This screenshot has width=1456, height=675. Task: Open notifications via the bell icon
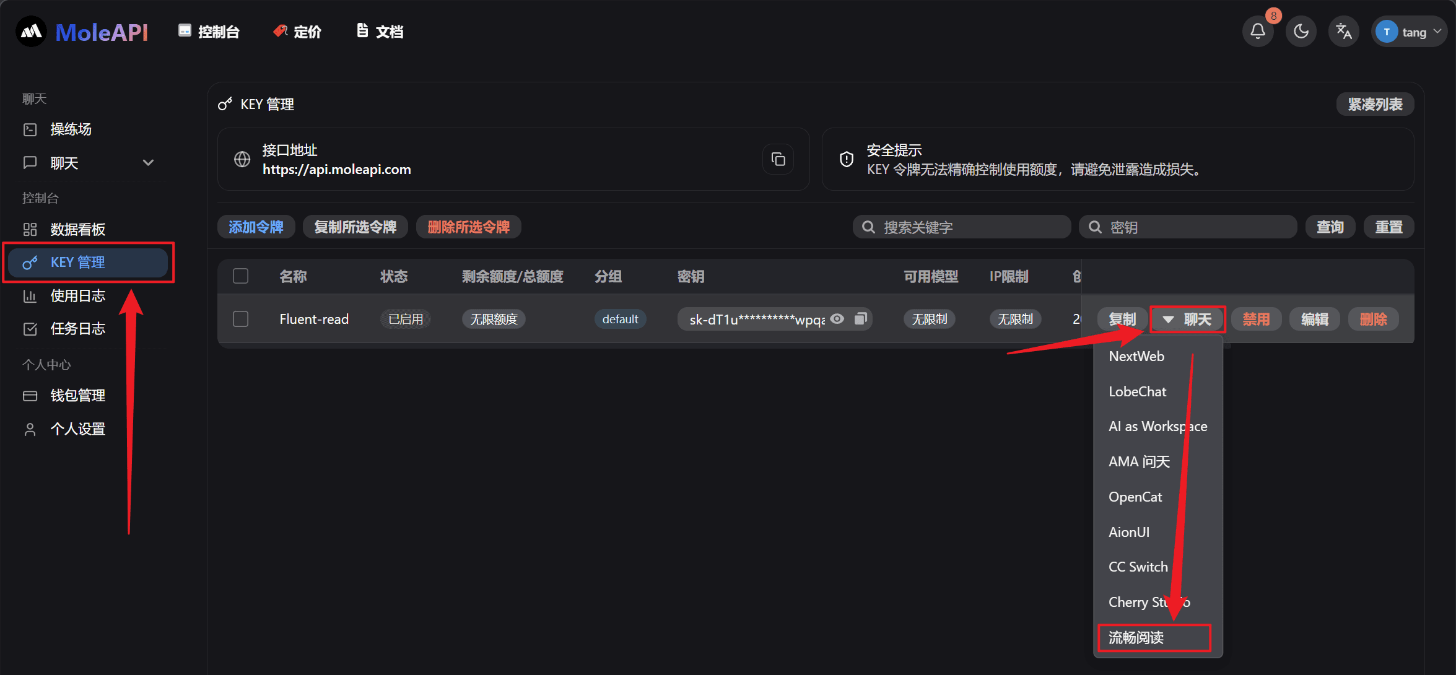(1258, 31)
